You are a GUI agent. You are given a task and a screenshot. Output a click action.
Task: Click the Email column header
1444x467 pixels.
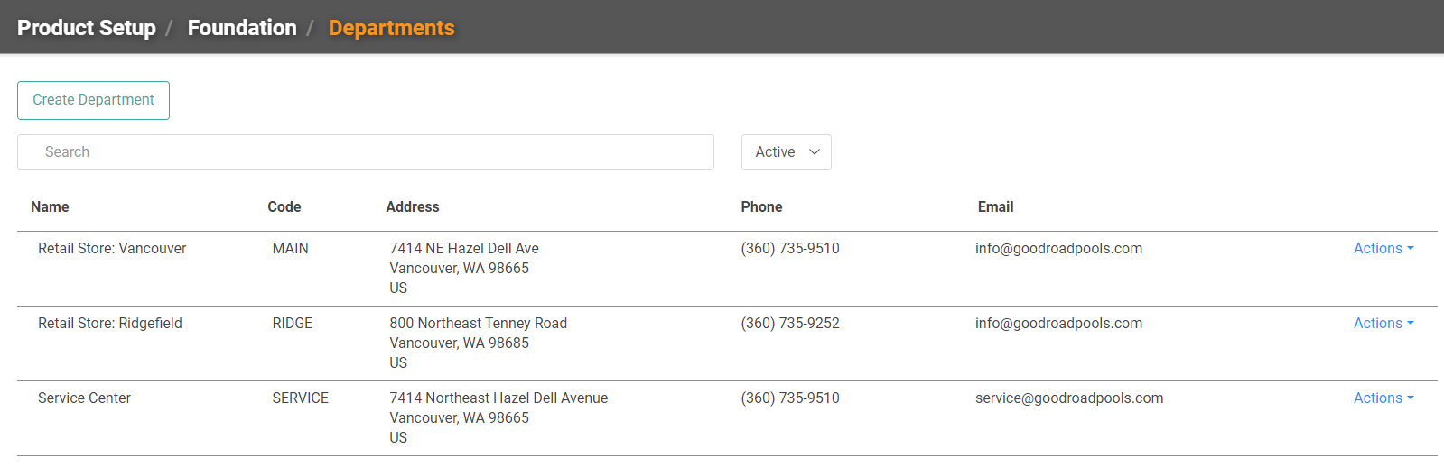coord(995,207)
